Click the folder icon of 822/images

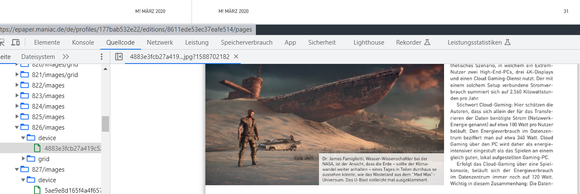[24, 85]
